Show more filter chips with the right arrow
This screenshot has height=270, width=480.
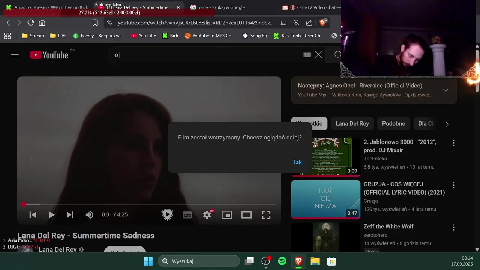click(447, 124)
